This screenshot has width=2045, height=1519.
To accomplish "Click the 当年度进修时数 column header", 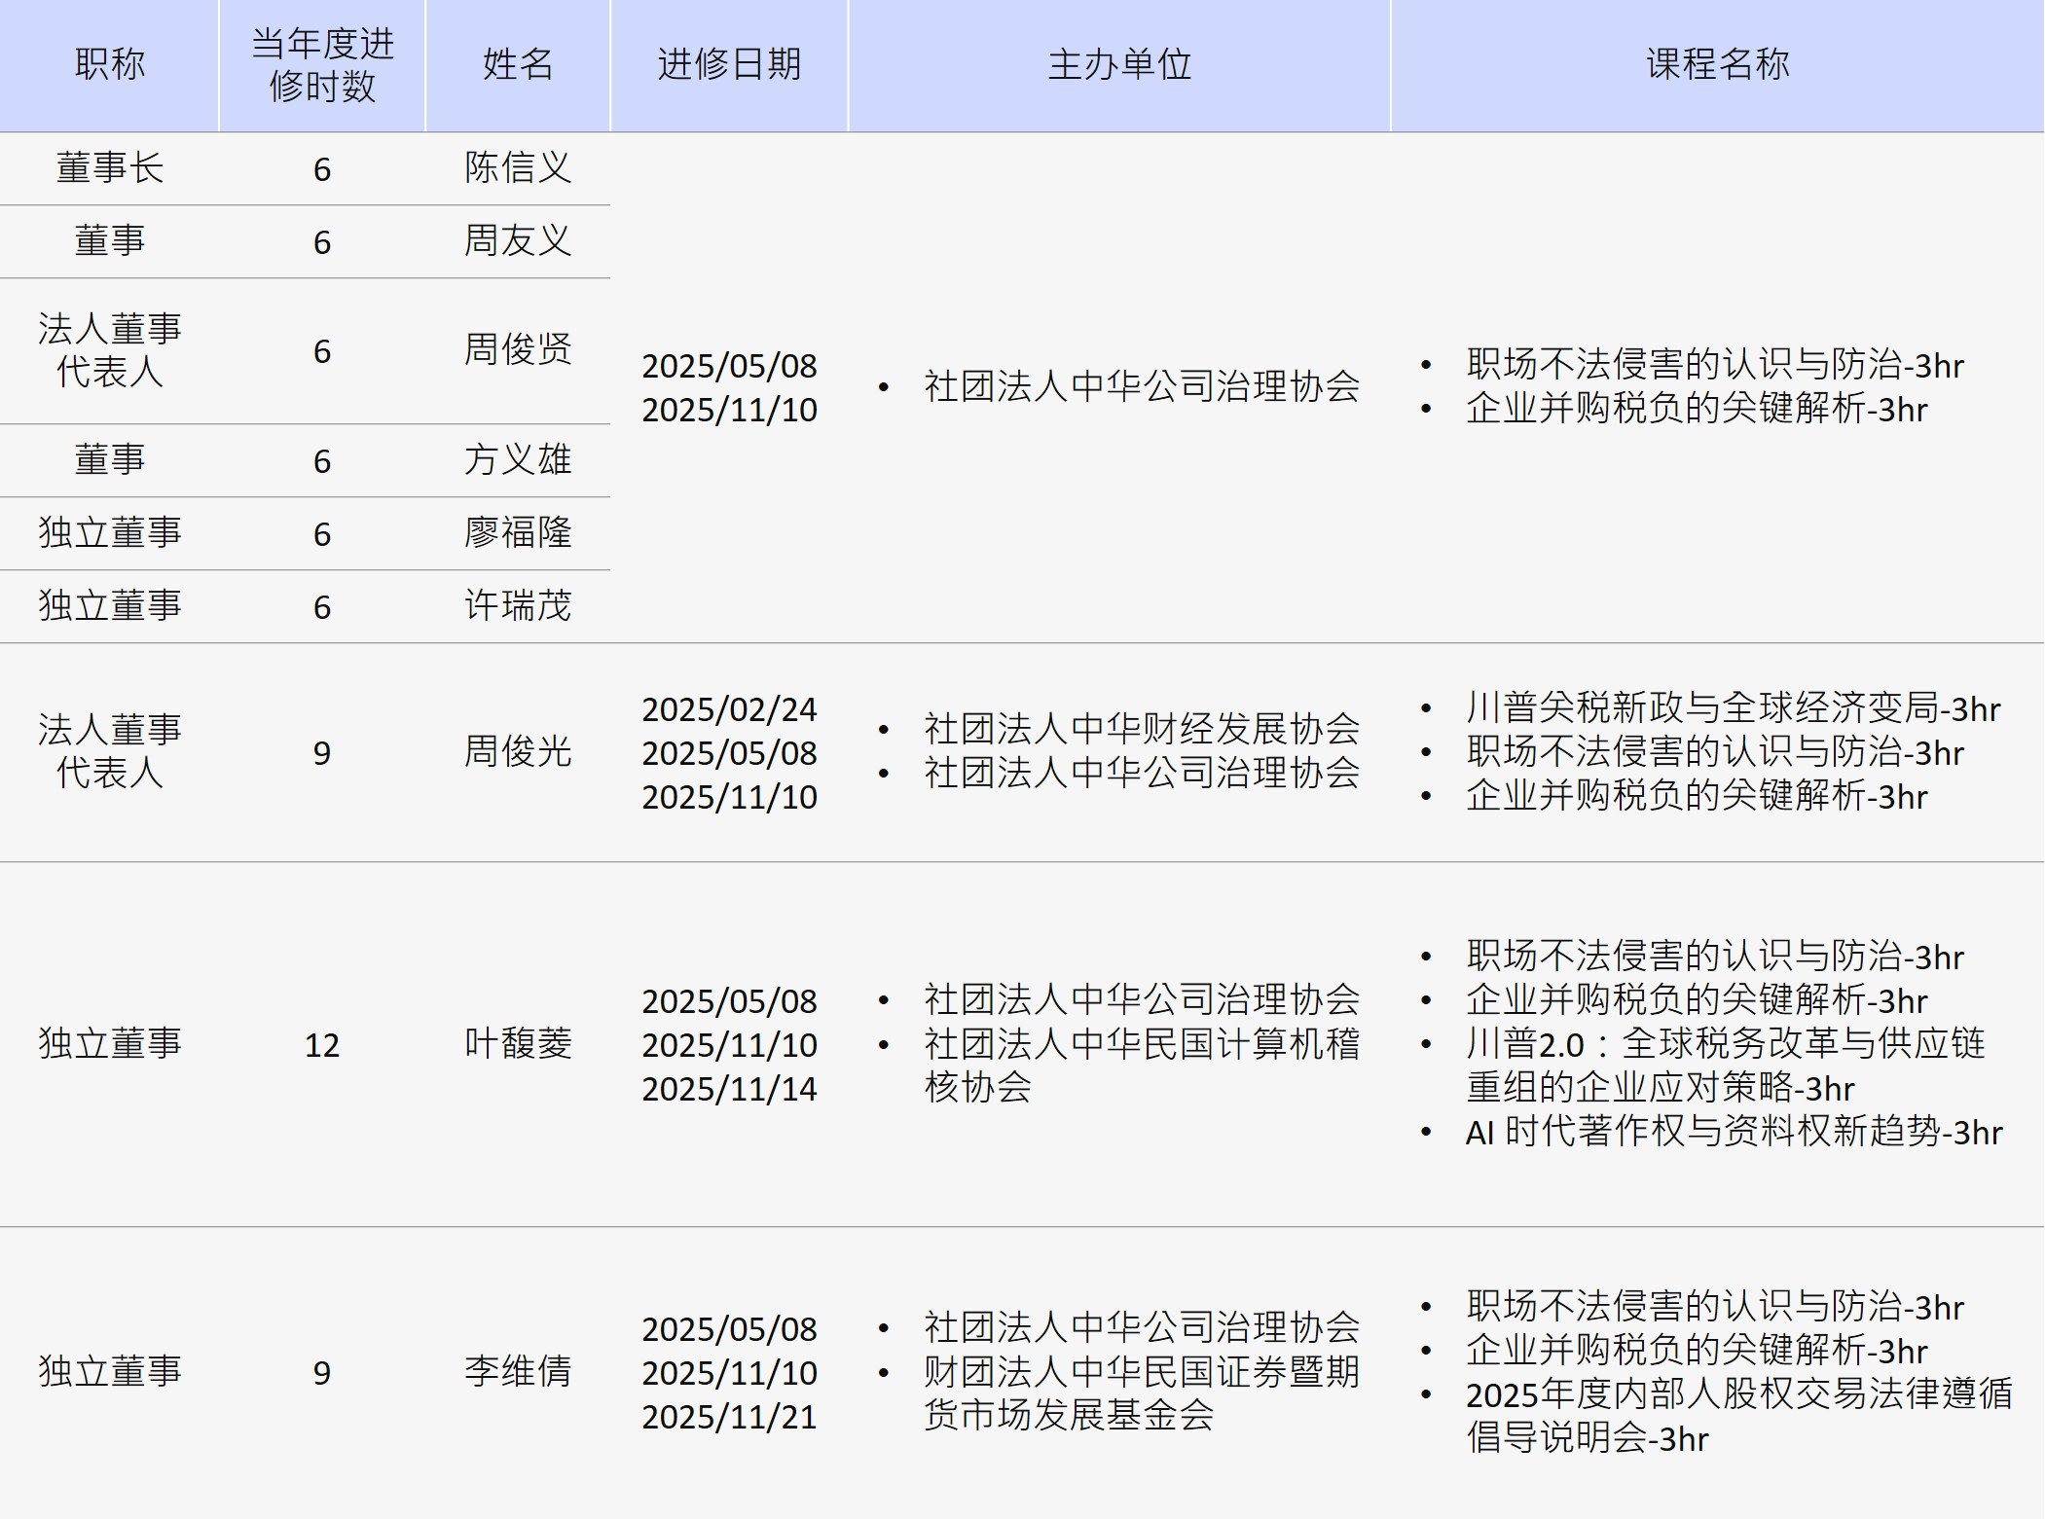I will click(322, 65).
